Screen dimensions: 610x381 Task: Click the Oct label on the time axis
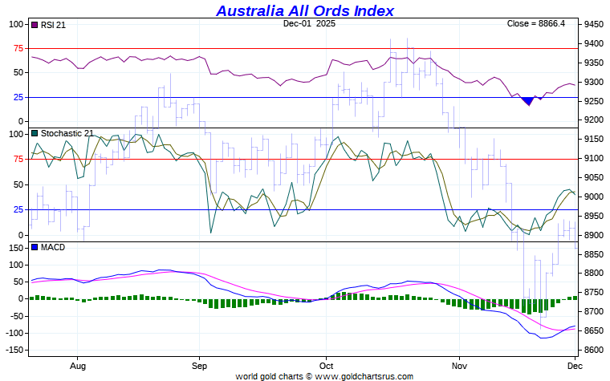(x=326, y=365)
